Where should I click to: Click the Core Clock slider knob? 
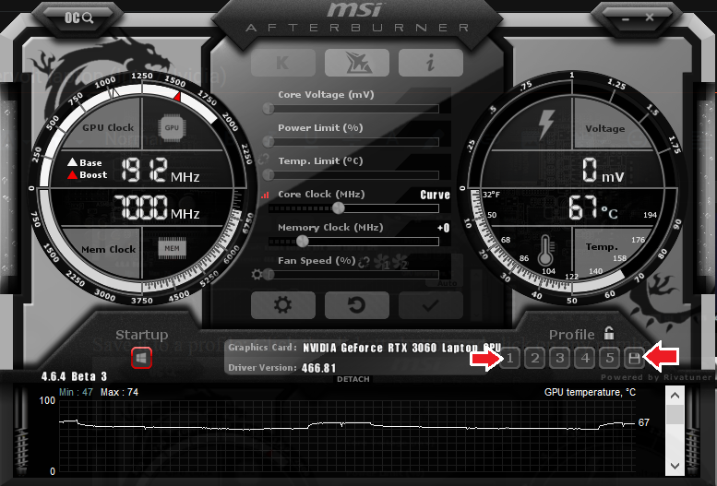click(339, 208)
